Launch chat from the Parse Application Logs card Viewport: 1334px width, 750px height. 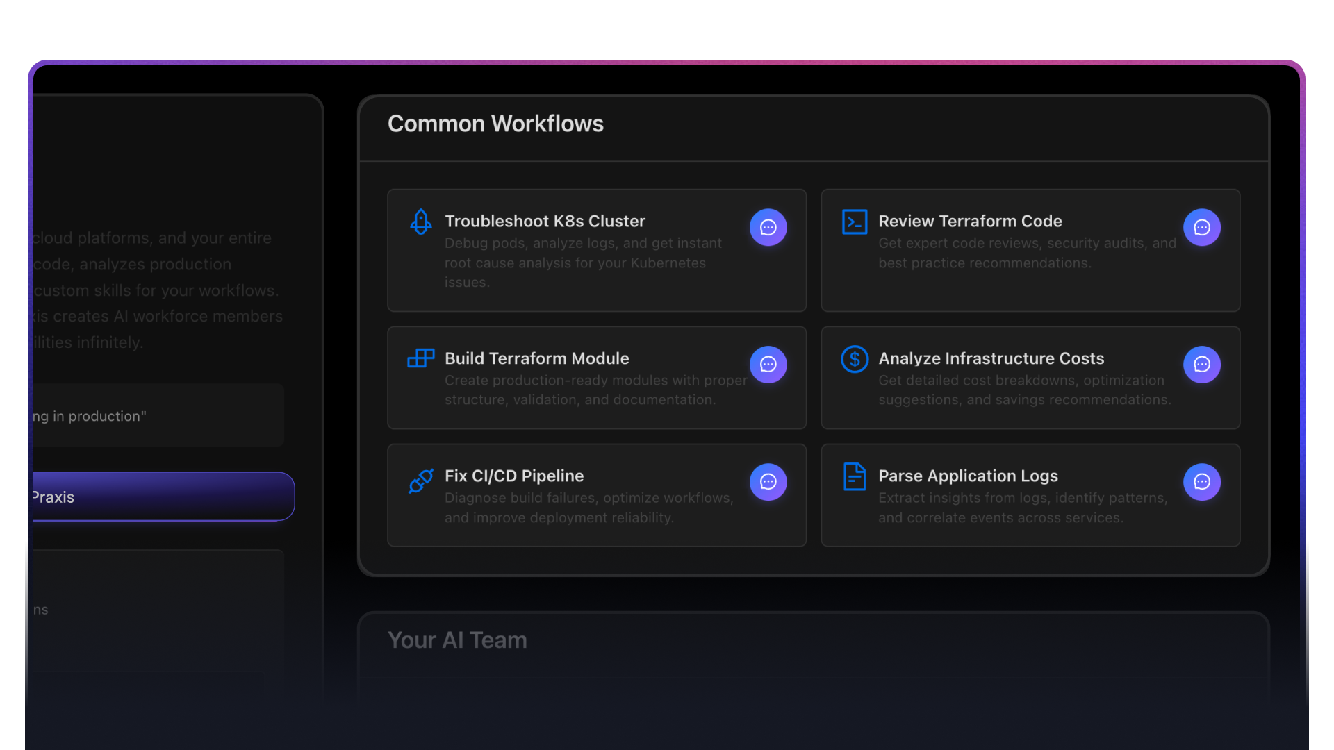tap(1201, 481)
